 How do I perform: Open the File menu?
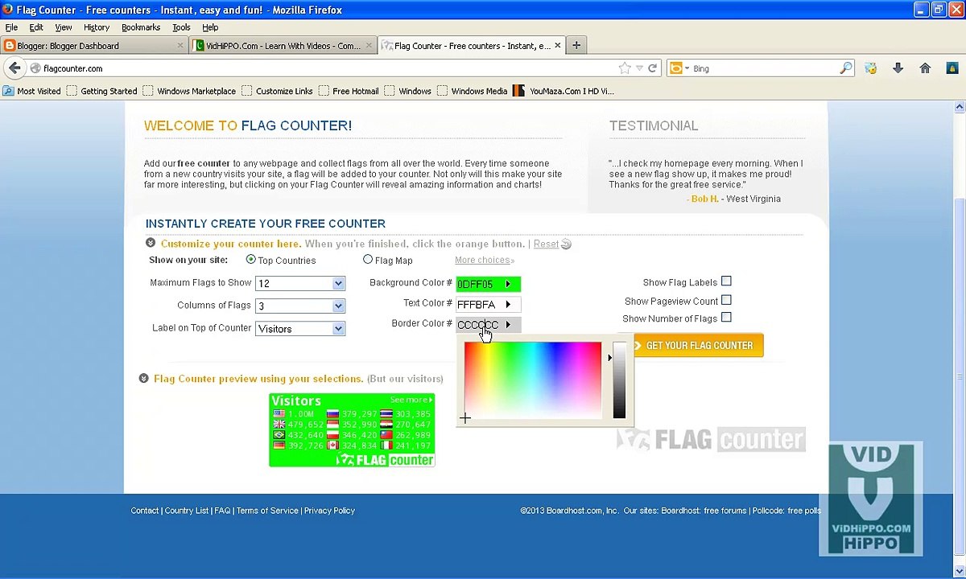[11, 27]
